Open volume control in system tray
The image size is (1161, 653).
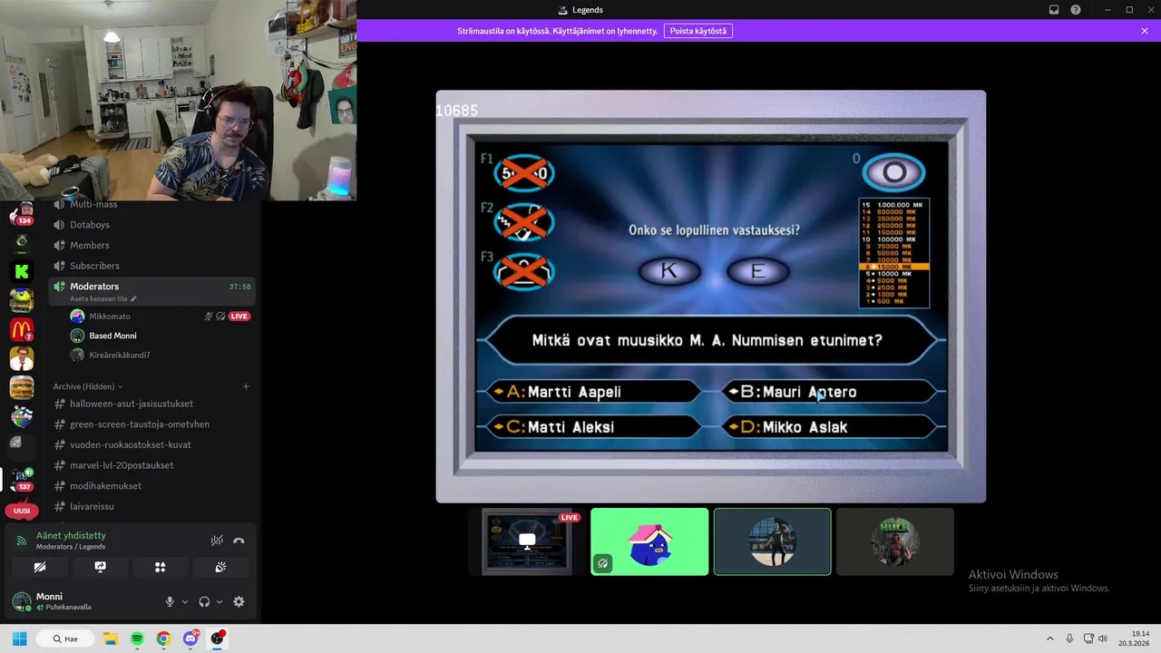point(1103,638)
